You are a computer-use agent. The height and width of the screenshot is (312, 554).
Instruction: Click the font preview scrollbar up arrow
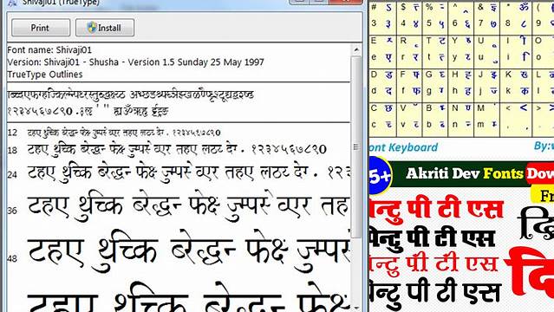pos(356,49)
